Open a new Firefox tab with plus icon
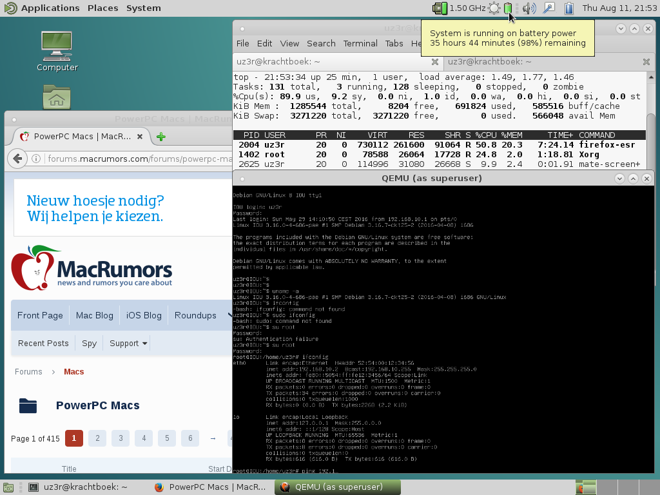The width and height of the screenshot is (660, 495). (x=160, y=137)
